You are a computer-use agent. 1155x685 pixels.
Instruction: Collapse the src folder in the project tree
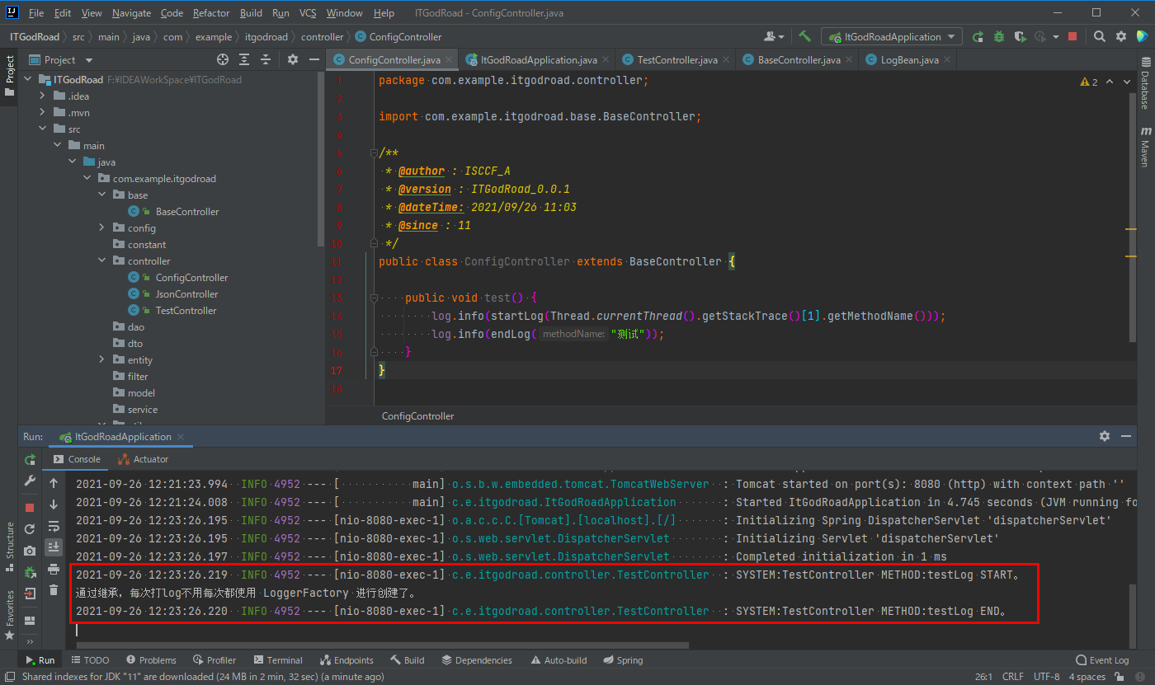[x=43, y=129]
